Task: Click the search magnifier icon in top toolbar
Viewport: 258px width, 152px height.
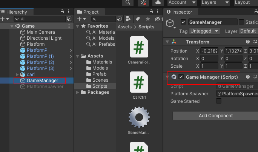Action: click(128, 3)
